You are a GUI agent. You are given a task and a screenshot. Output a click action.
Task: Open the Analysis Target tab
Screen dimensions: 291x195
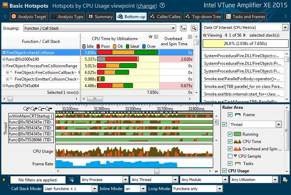[x=29, y=16]
